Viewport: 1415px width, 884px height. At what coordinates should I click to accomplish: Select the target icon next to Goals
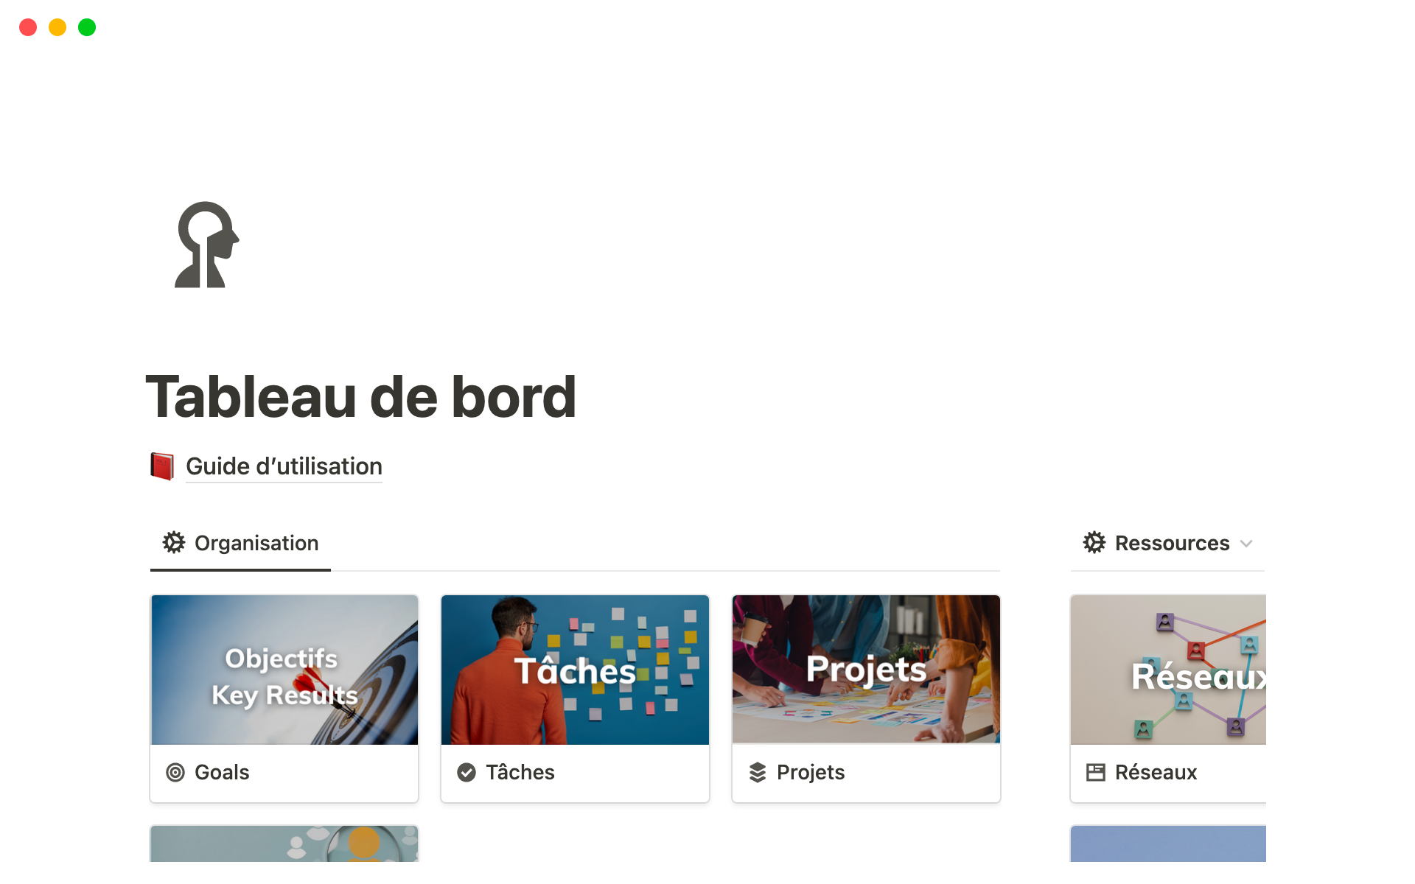[175, 773]
